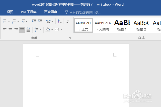Screen dimensions: 161x107
Task: Decrease paragraph indent
Action: (34, 21)
